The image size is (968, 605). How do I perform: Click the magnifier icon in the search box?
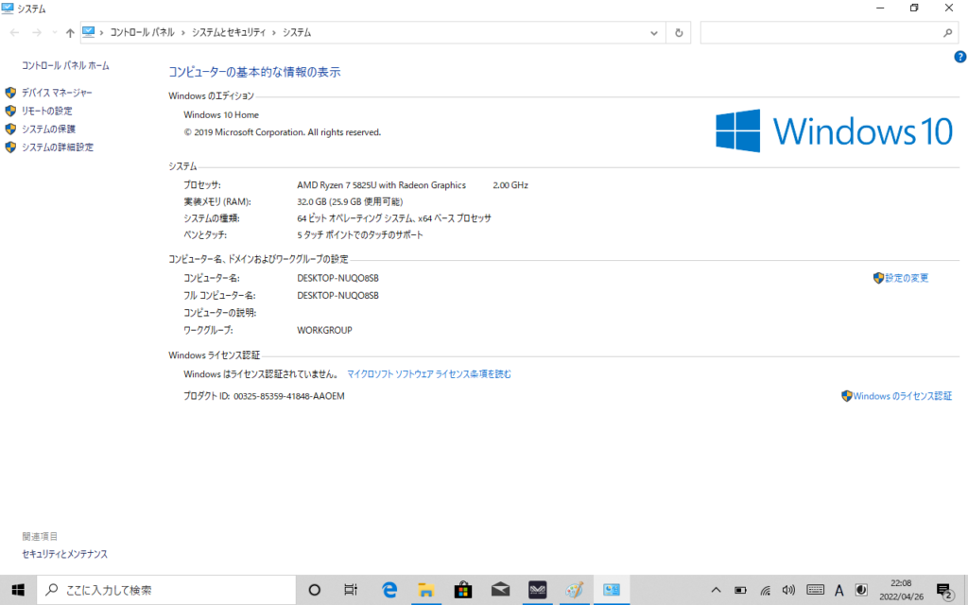[x=947, y=33]
